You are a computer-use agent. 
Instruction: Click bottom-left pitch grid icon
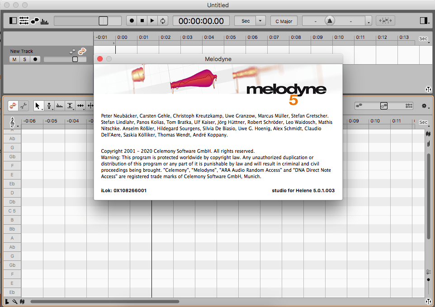click(x=22, y=302)
